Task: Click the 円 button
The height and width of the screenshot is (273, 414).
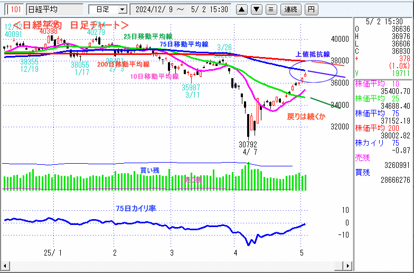Action: click(x=312, y=10)
